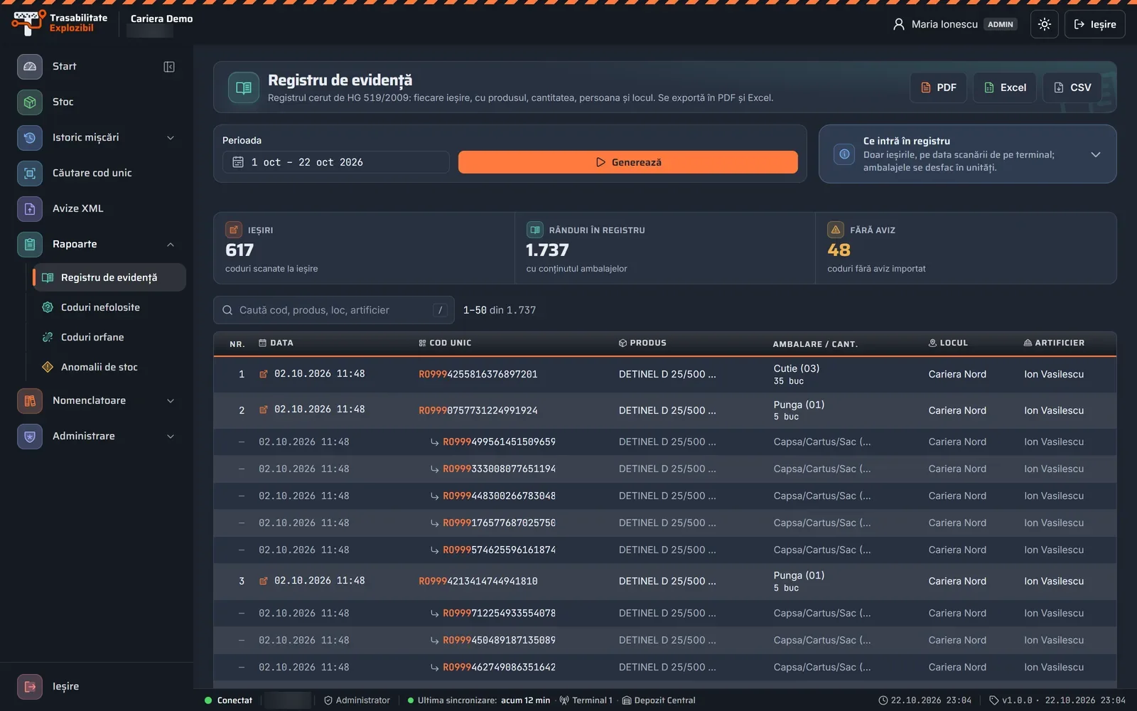Image resolution: width=1137 pixels, height=711 pixels.
Task: Collapse the sidebar panel icon
Action: [x=169, y=66]
